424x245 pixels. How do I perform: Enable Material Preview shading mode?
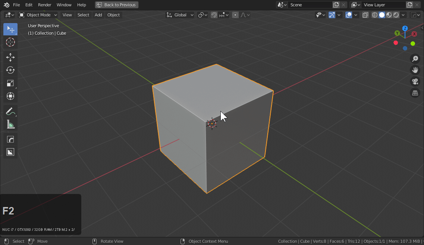click(x=388, y=15)
